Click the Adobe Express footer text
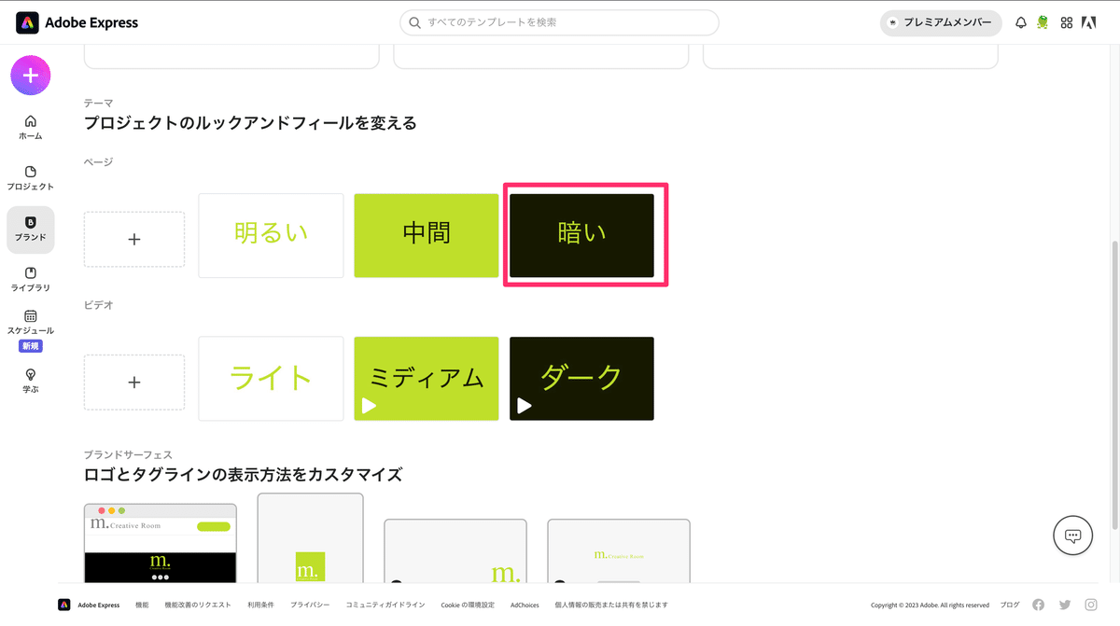The height and width of the screenshot is (626, 1120). click(x=99, y=605)
